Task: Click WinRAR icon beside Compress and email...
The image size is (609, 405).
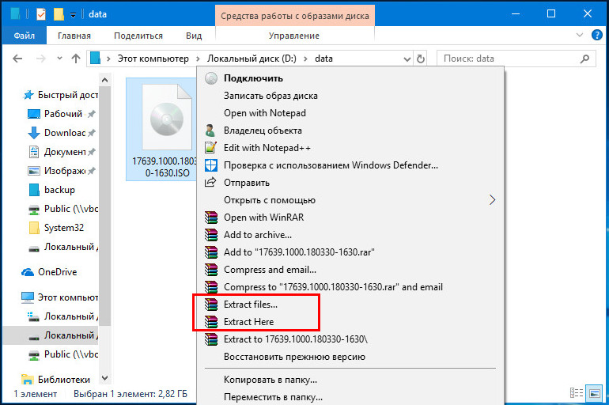Action: [x=211, y=270]
